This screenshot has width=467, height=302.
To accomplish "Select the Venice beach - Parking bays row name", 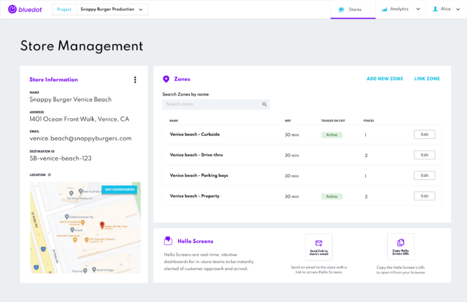I will pyautogui.click(x=199, y=175).
